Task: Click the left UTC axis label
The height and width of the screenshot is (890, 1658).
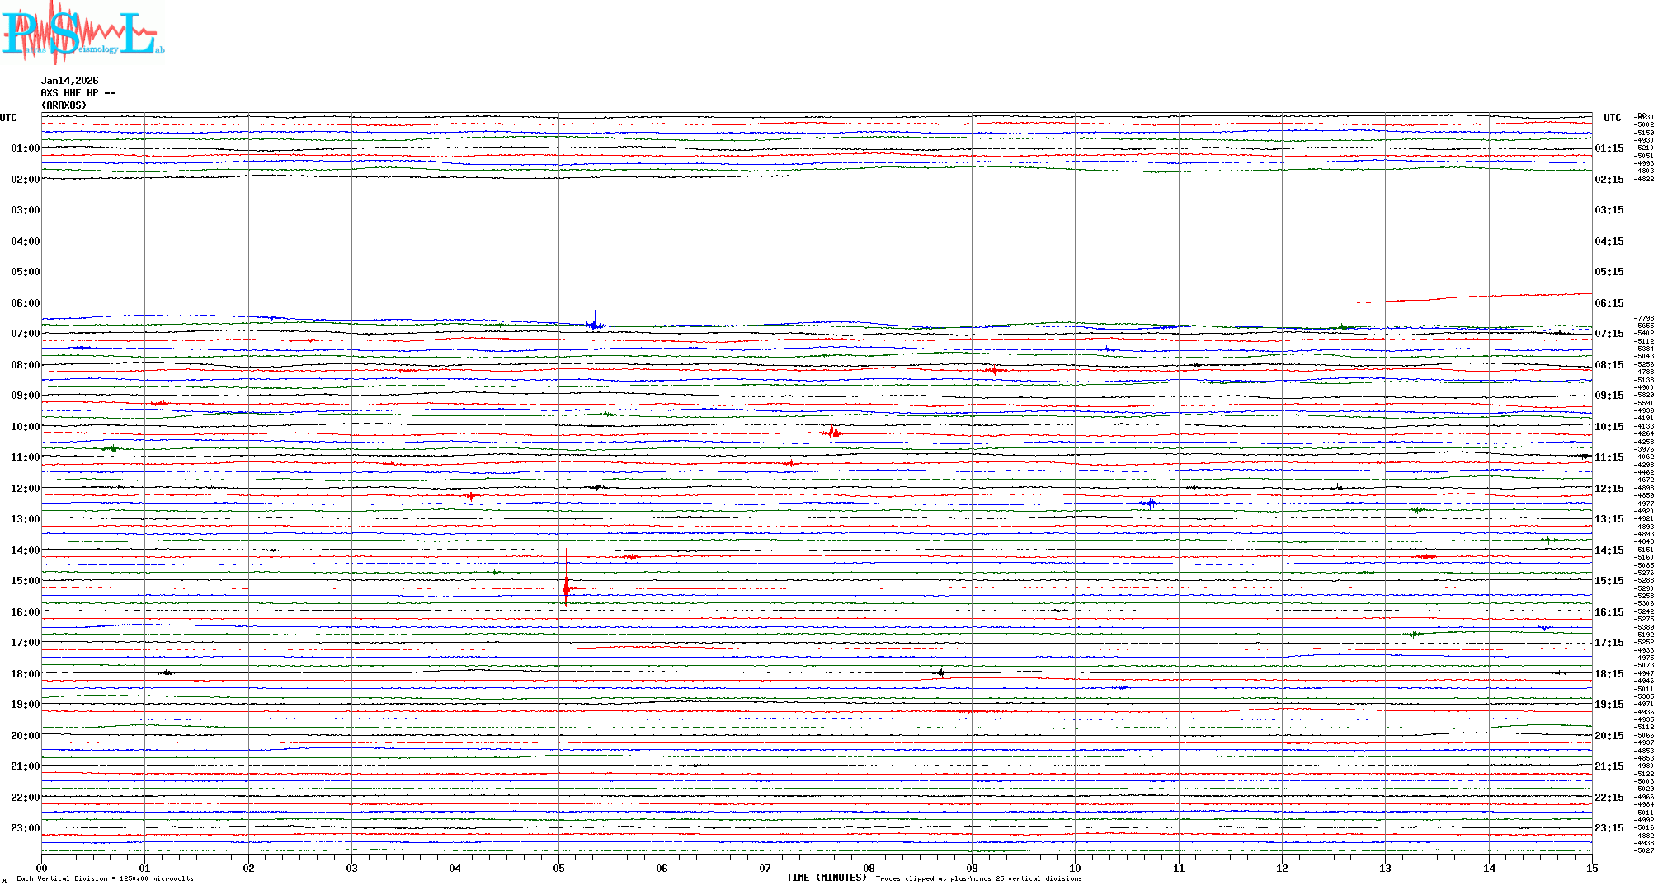Action: tap(8, 118)
